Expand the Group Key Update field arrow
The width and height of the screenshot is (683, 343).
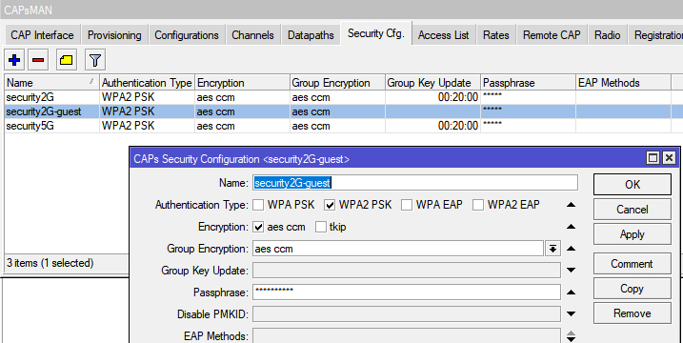(571, 271)
